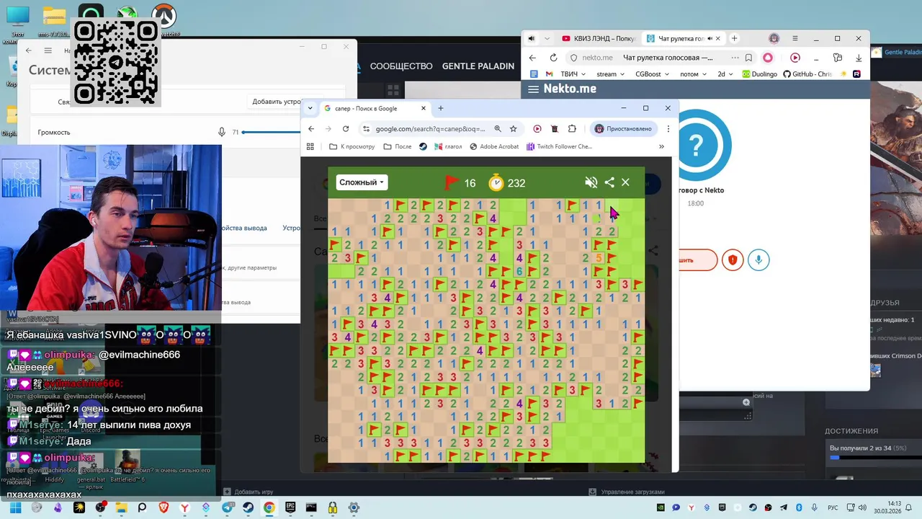
Task: Open the 'GitHub - Chris' bookmark
Action: tap(807, 74)
